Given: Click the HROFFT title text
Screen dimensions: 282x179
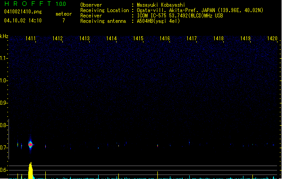Looking at the screenshot, I should pyautogui.click(x=28, y=4).
